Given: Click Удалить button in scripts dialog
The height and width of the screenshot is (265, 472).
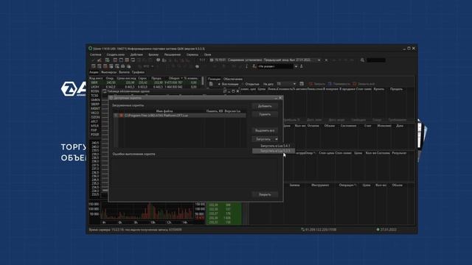Looking at the screenshot, I should tap(265, 114).
